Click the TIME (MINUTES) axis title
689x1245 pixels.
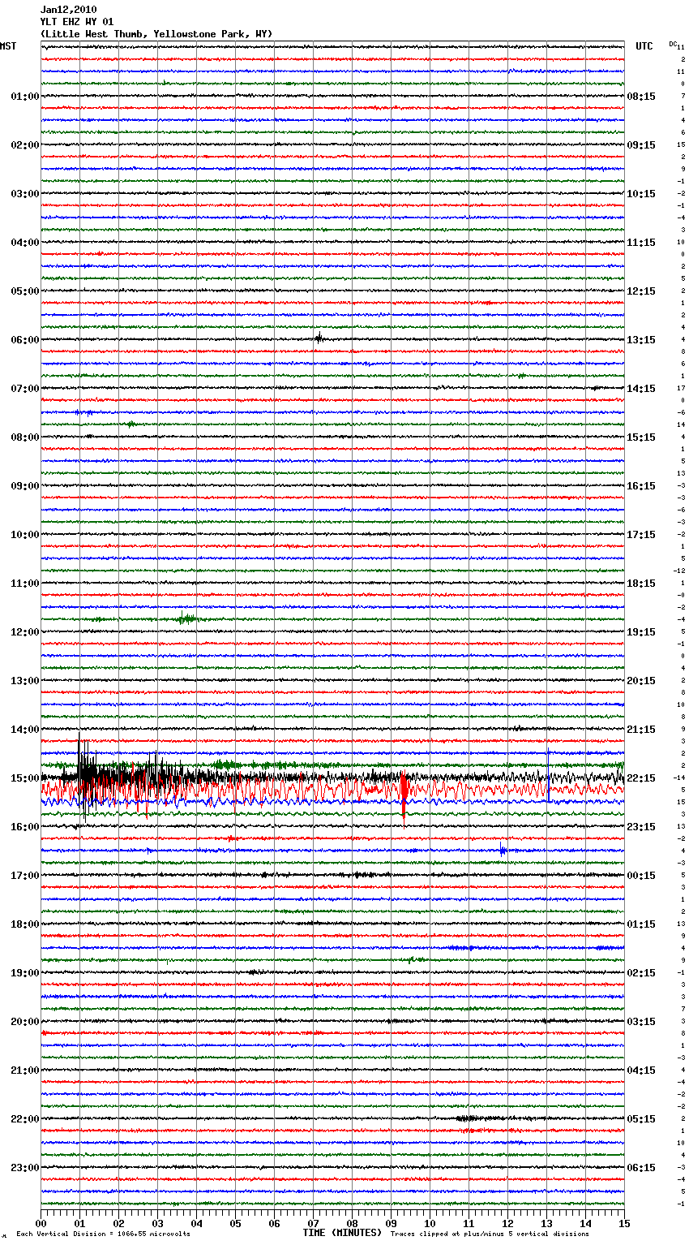tap(342, 1233)
